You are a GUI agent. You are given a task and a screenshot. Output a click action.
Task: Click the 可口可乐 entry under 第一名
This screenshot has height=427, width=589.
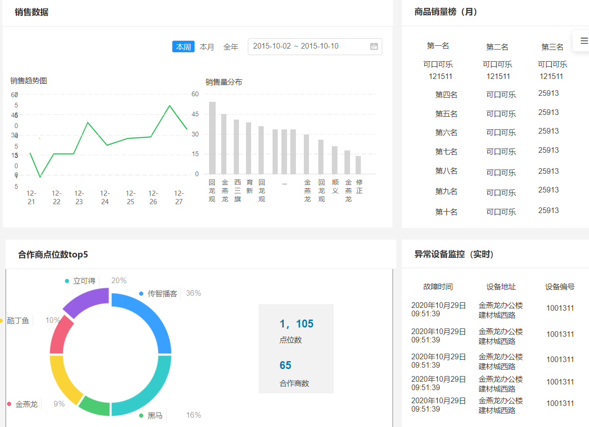(x=438, y=64)
